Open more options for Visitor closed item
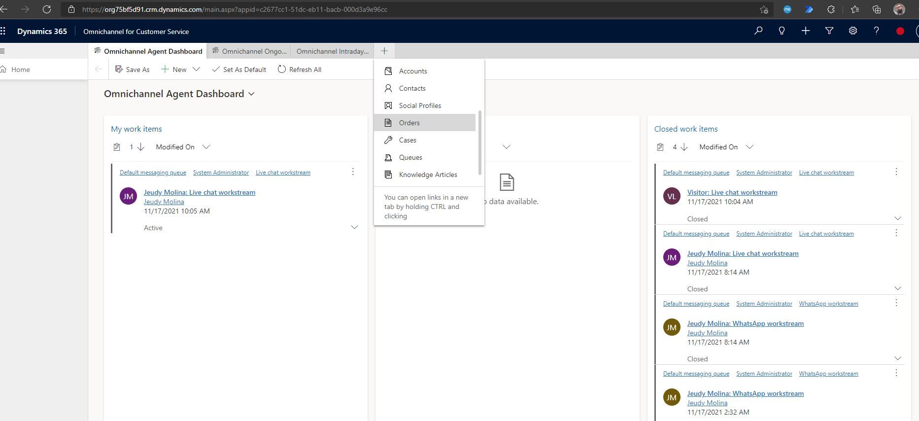Viewport: 919px width, 421px height. (x=896, y=172)
